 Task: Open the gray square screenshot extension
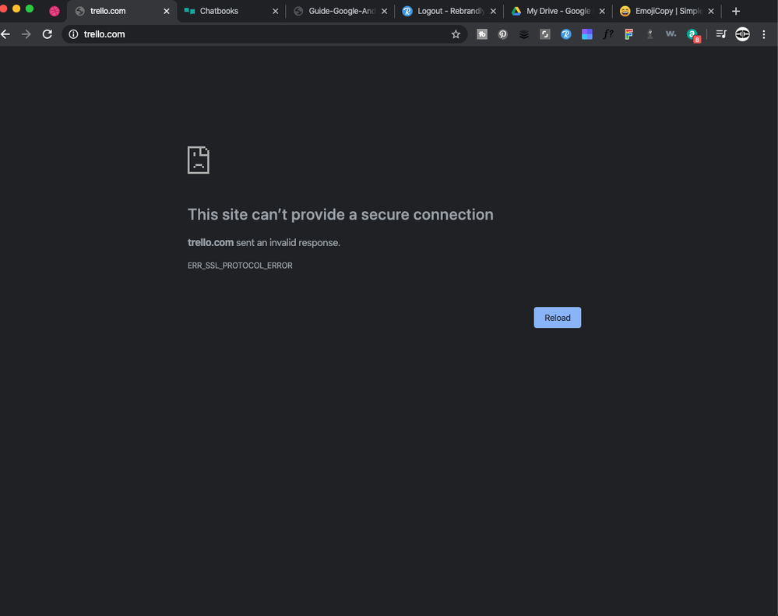click(545, 34)
